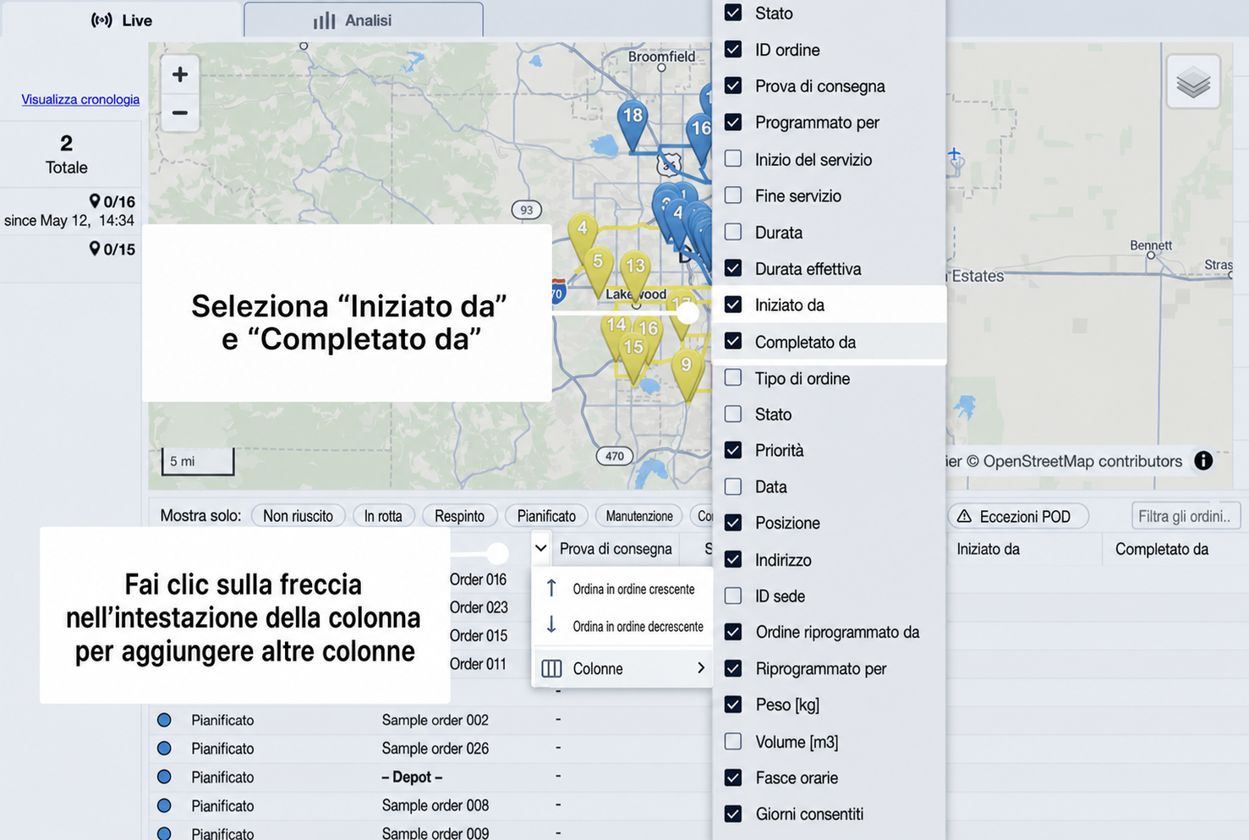
Task: Click the columns grid icon
Action: [x=551, y=668]
